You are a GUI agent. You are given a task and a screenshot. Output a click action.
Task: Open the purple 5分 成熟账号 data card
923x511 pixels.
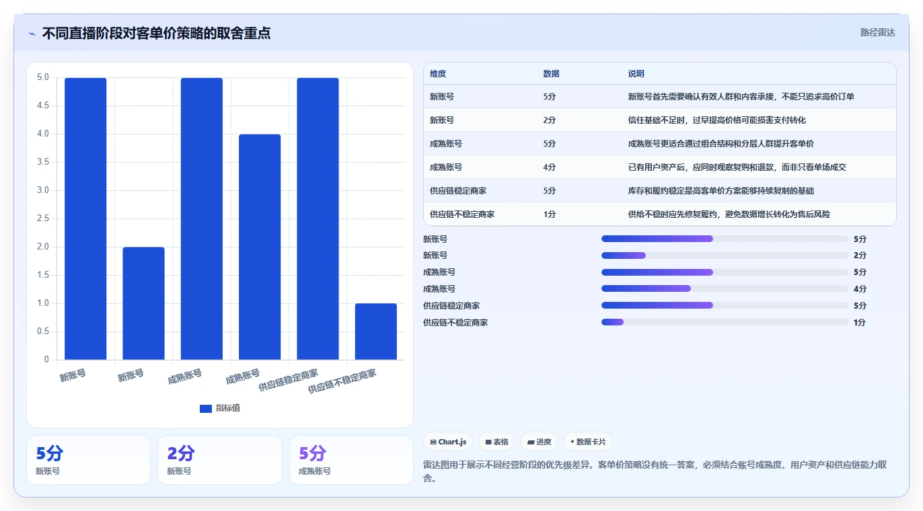tap(351, 460)
